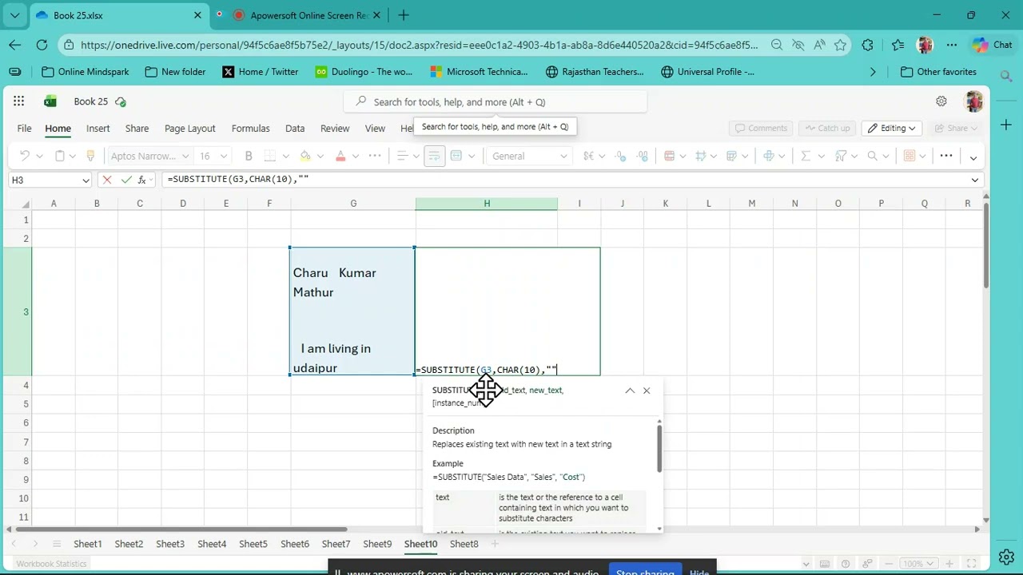Select the Format Painter icon

point(90,156)
